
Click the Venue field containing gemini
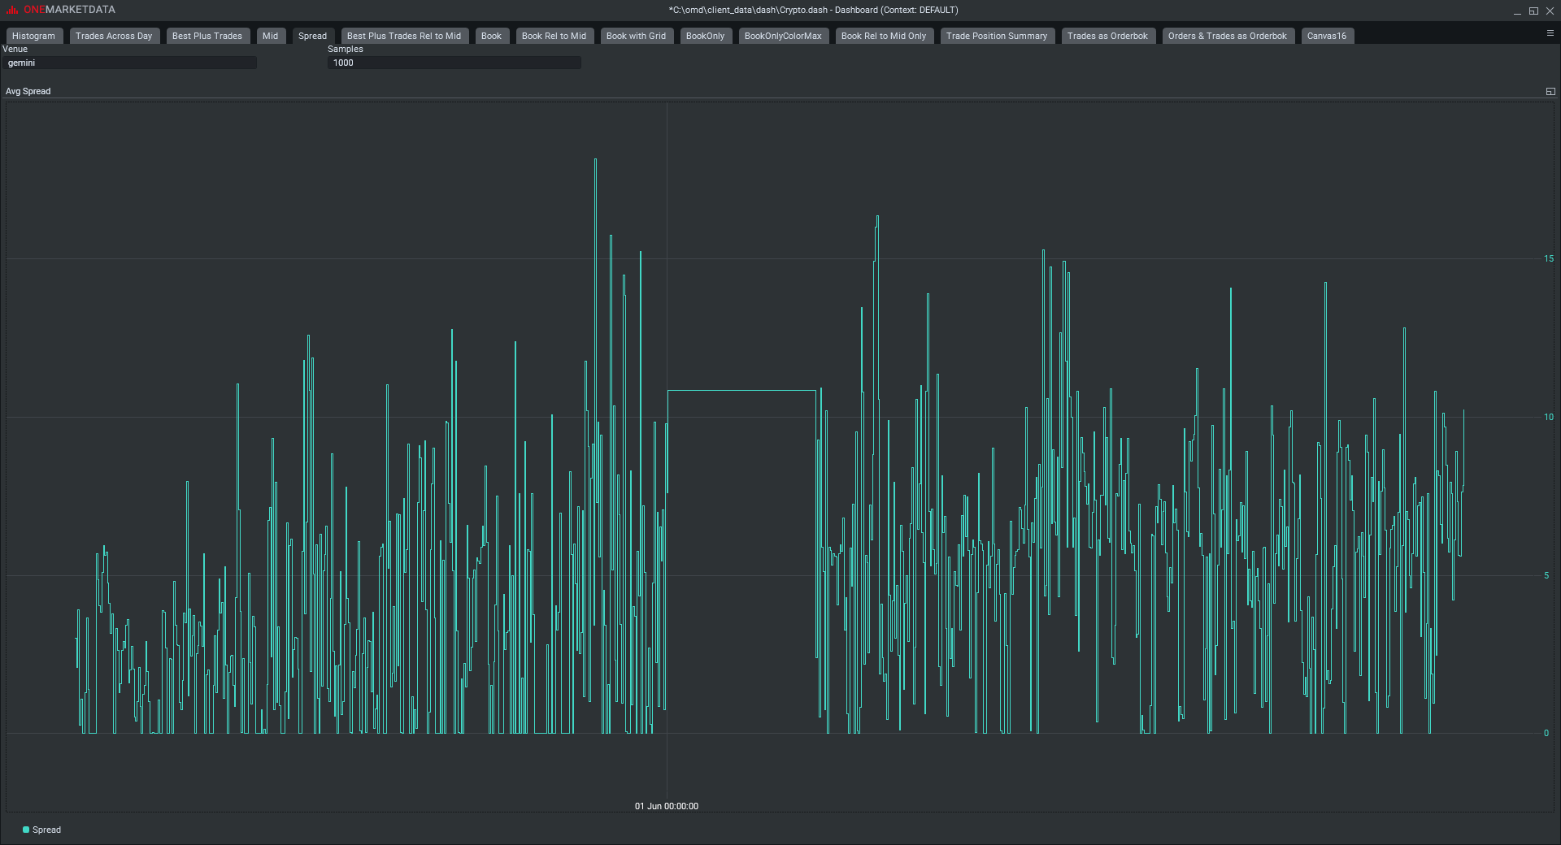[x=130, y=63]
